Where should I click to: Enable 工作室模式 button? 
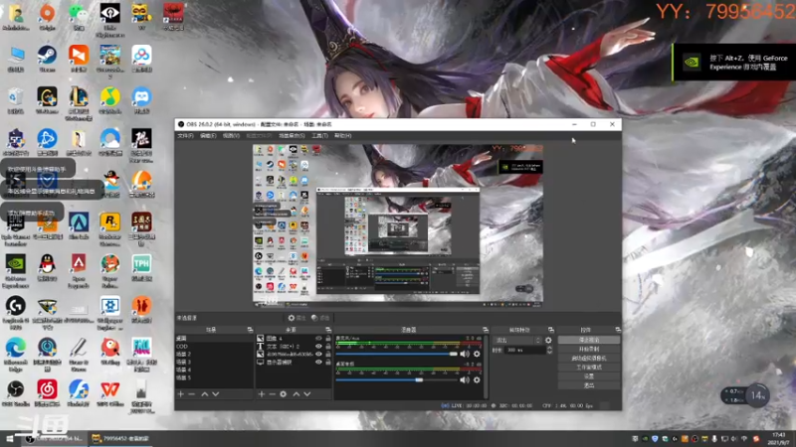point(589,368)
